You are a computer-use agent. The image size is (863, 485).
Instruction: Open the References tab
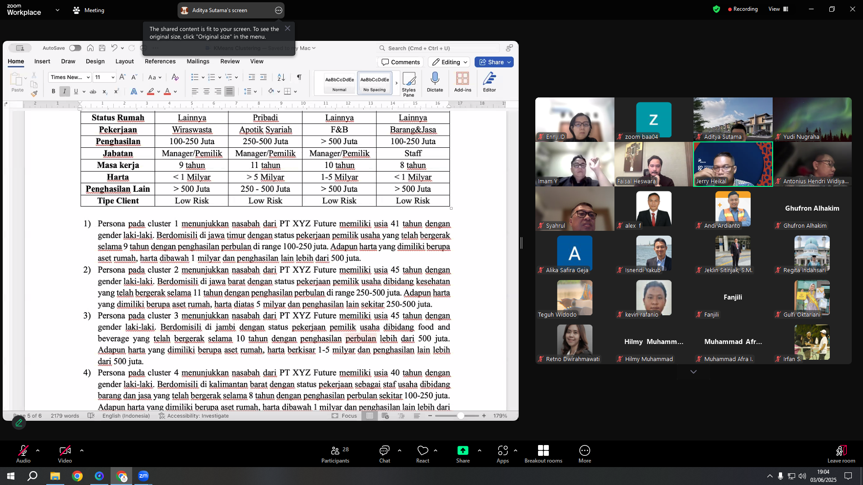pyautogui.click(x=160, y=62)
